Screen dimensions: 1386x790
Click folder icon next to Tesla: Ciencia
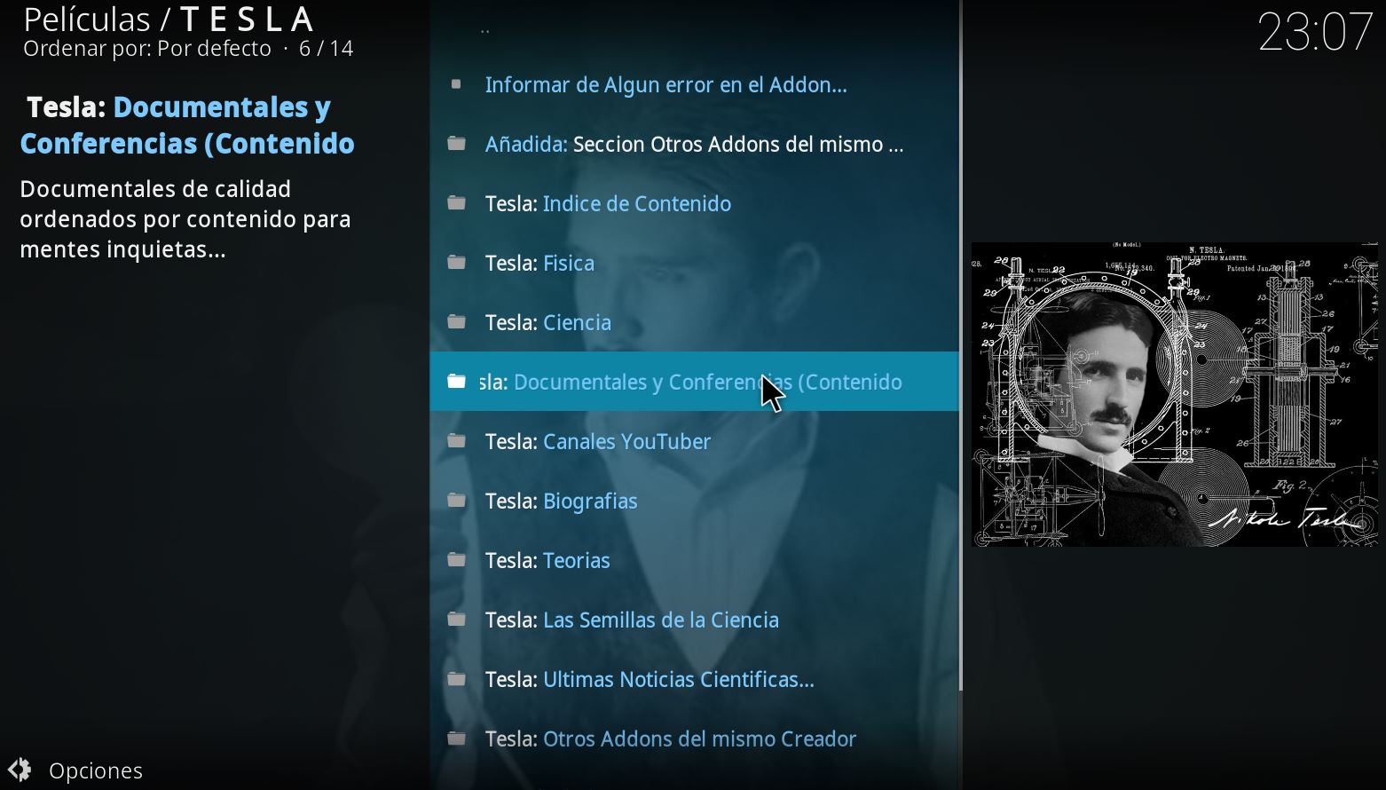[x=457, y=322]
